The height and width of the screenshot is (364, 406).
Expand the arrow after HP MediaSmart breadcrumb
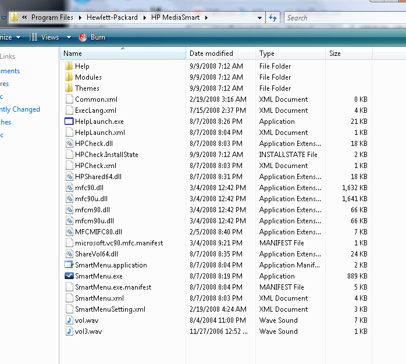click(206, 17)
